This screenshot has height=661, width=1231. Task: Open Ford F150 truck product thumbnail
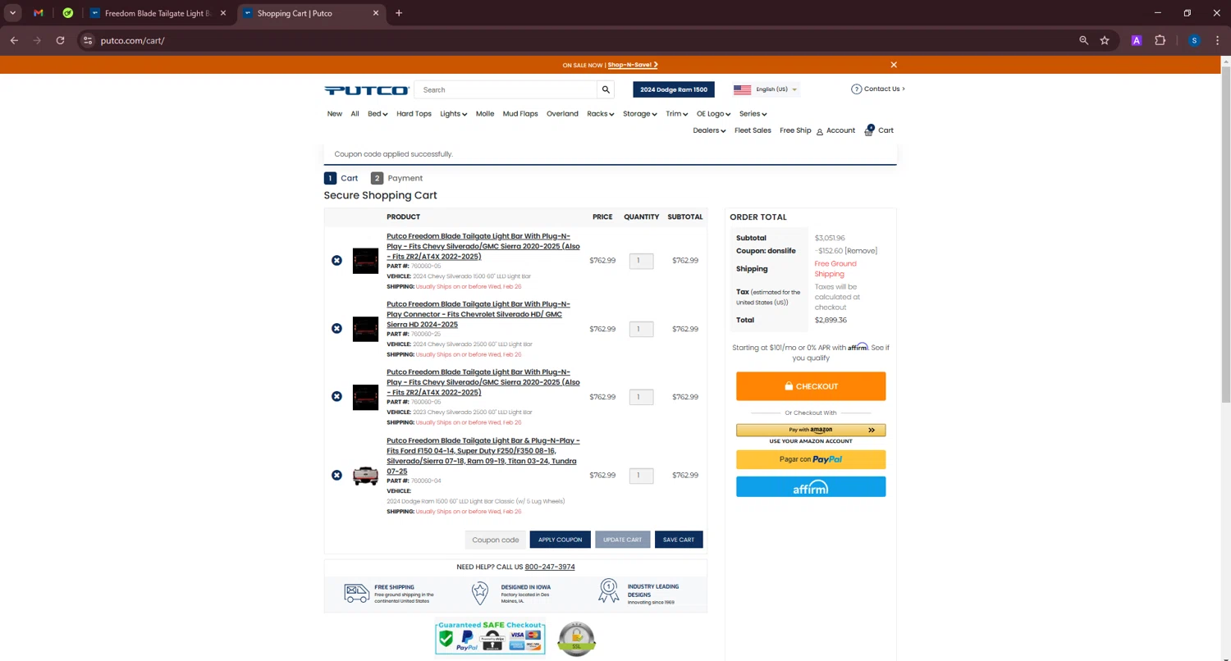[x=365, y=476]
